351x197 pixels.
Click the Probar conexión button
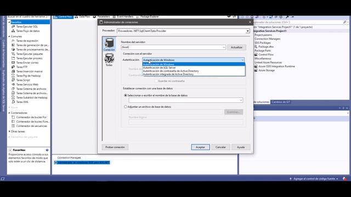[x=115, y=147]
